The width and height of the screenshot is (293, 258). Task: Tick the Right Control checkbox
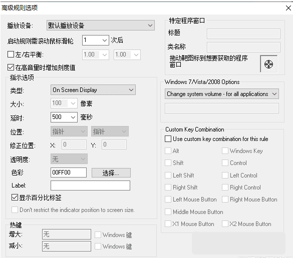[x=225, y=187]
